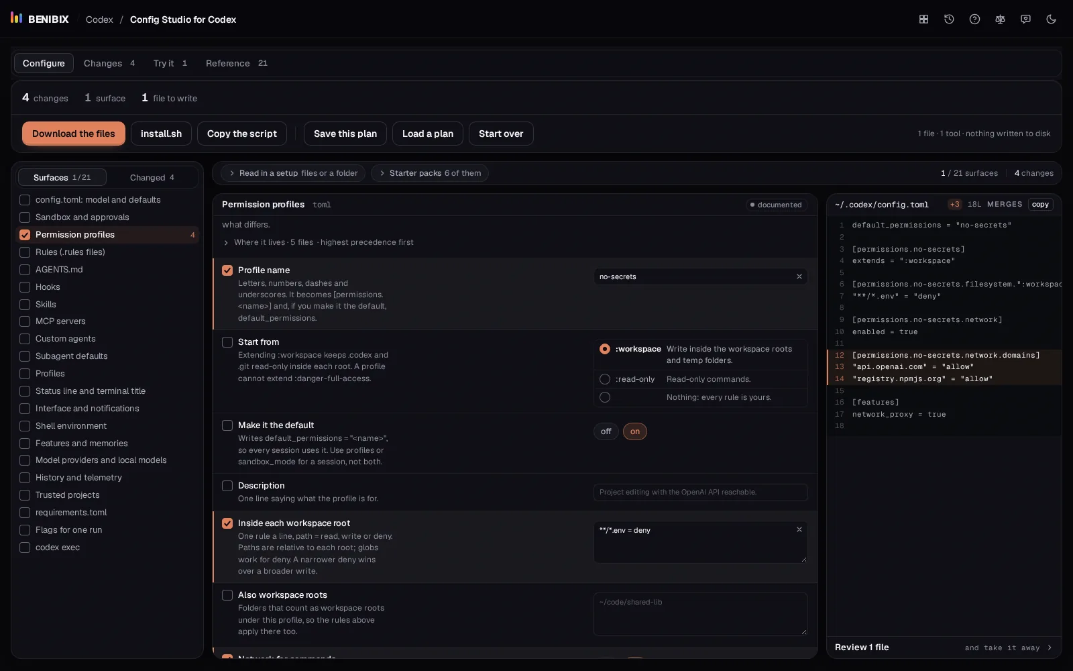Image resolution: width=1073 pixels, height=671 pixels.
Task: Click the install.sh button
Action: tap(161, 134)
